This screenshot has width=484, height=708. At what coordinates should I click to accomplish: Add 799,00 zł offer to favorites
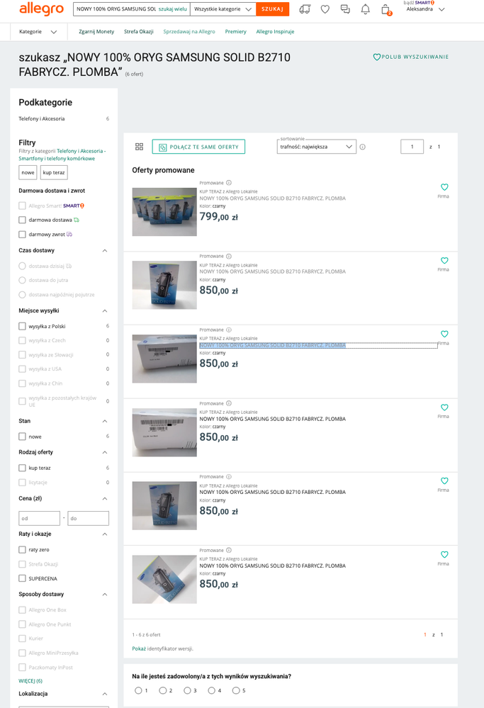444,187
